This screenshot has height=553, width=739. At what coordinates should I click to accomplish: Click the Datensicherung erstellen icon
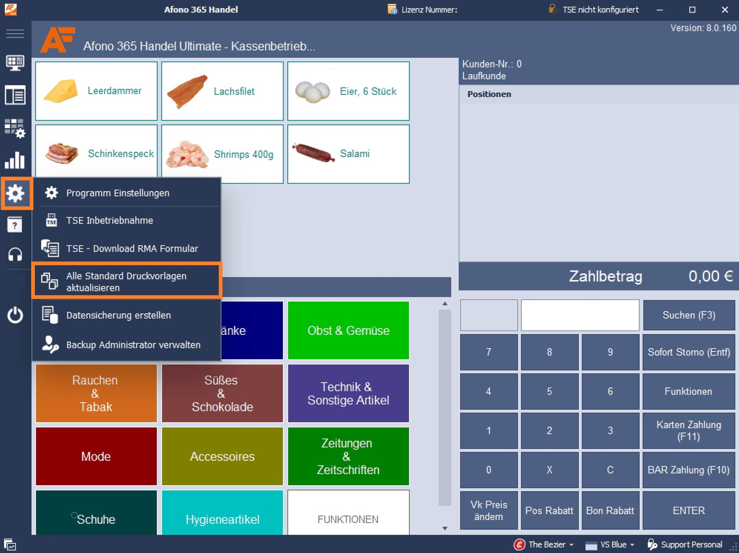[x=50, y=315]
